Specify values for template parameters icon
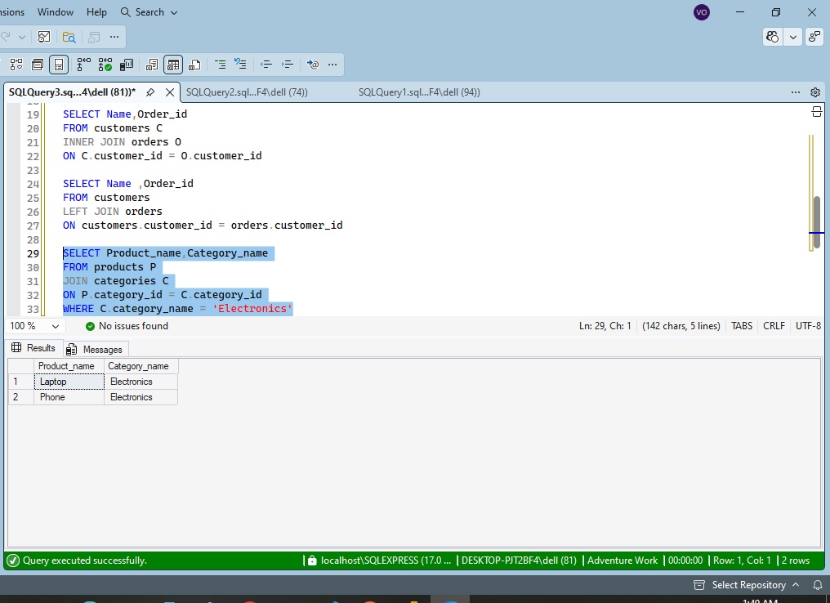Image resolution: width=830 pixels, height=603 pixels. click(x=313, y=65)
